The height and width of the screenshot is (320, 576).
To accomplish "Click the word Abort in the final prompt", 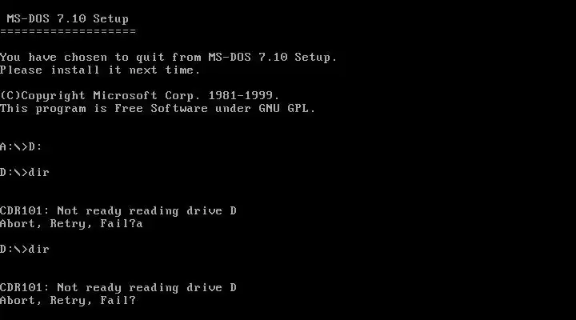I will (18, 301).
